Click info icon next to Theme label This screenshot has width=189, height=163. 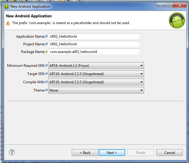pyautogui.click(x=46, y=90)
